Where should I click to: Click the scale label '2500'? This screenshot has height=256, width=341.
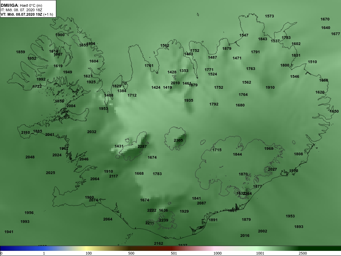click(303, 253)
